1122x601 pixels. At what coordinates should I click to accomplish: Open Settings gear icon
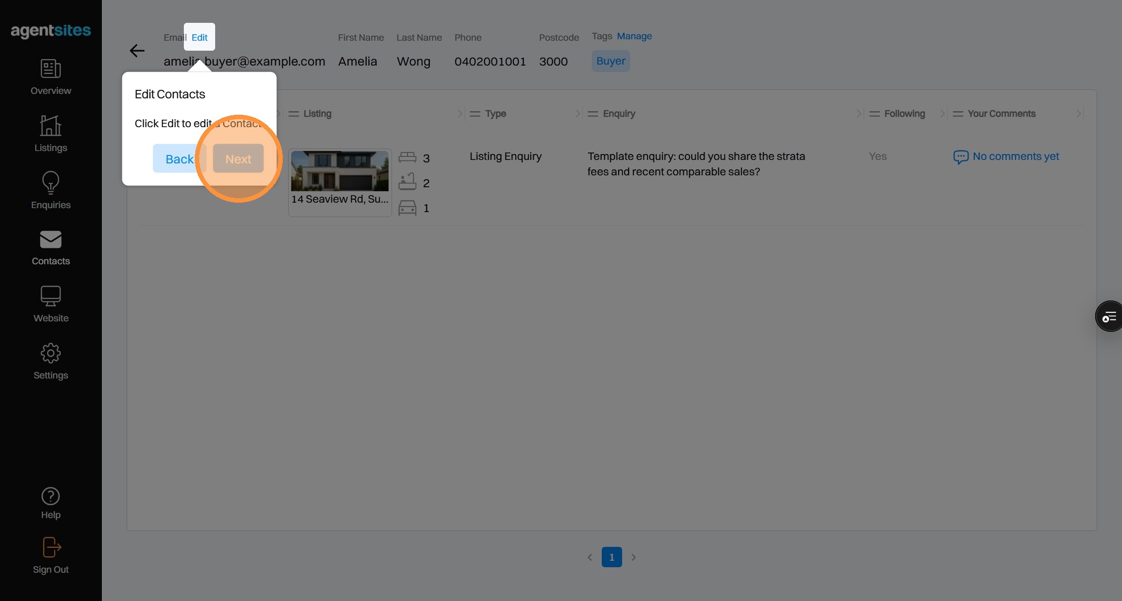coord(51,353)
